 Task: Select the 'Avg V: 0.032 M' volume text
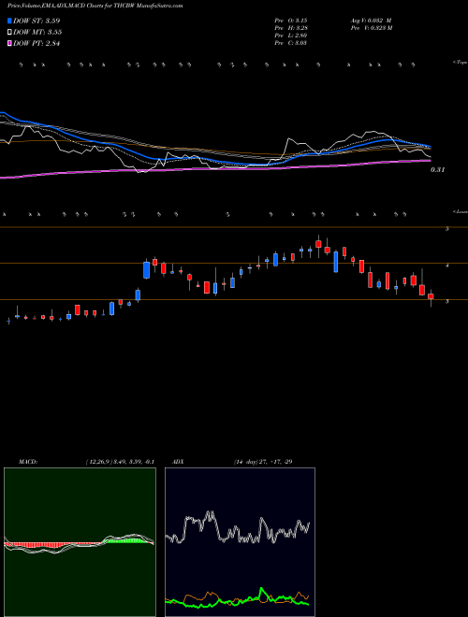click(x=371, y=20)
